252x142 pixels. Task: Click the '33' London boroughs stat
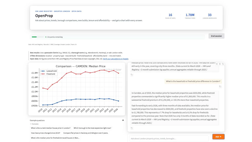tap(209, 15)
